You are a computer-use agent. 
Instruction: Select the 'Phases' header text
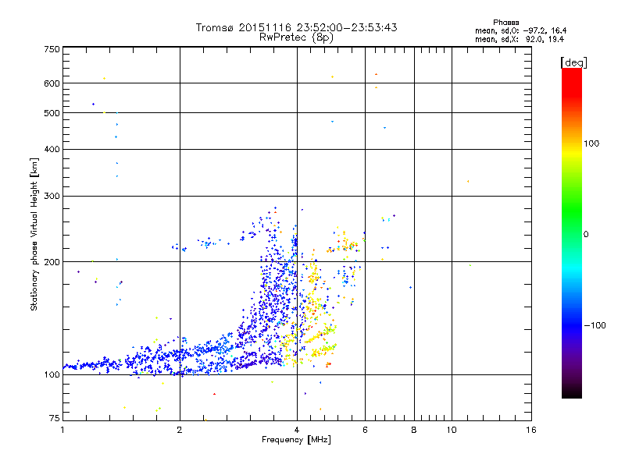pos(505,23)
